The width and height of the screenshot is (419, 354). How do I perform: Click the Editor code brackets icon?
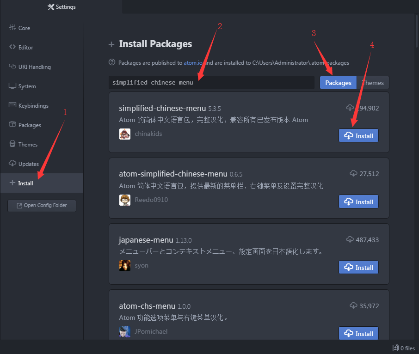12,47
